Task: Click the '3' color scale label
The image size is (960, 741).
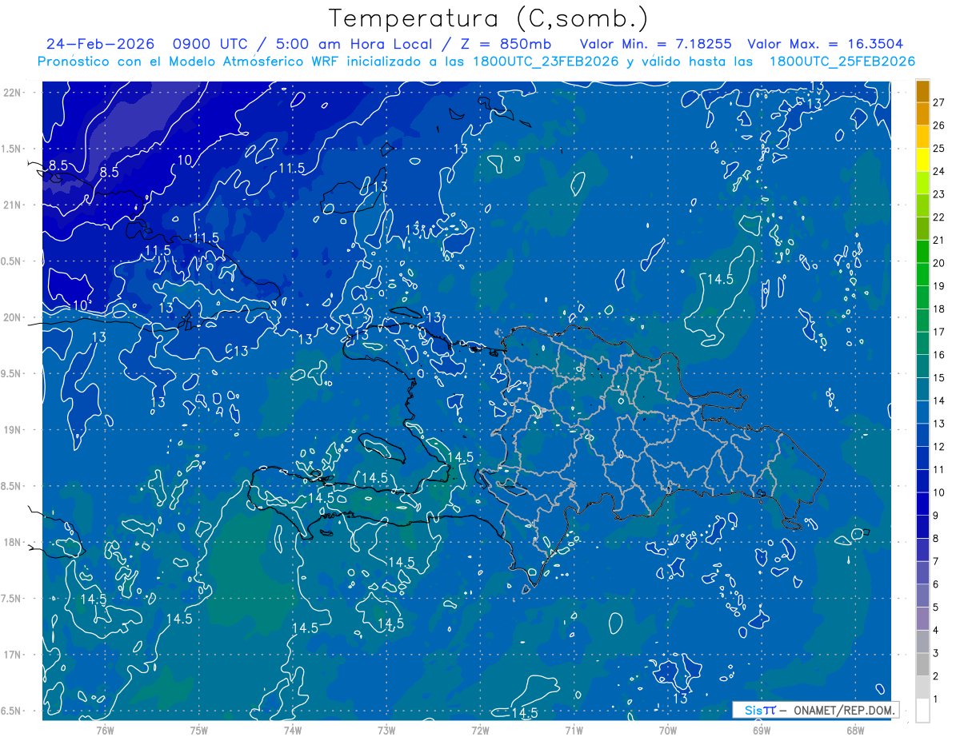Action: 936,654
